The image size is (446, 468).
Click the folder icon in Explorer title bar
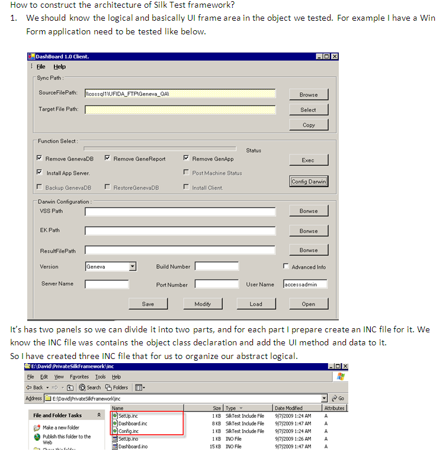tap(28, 366)
